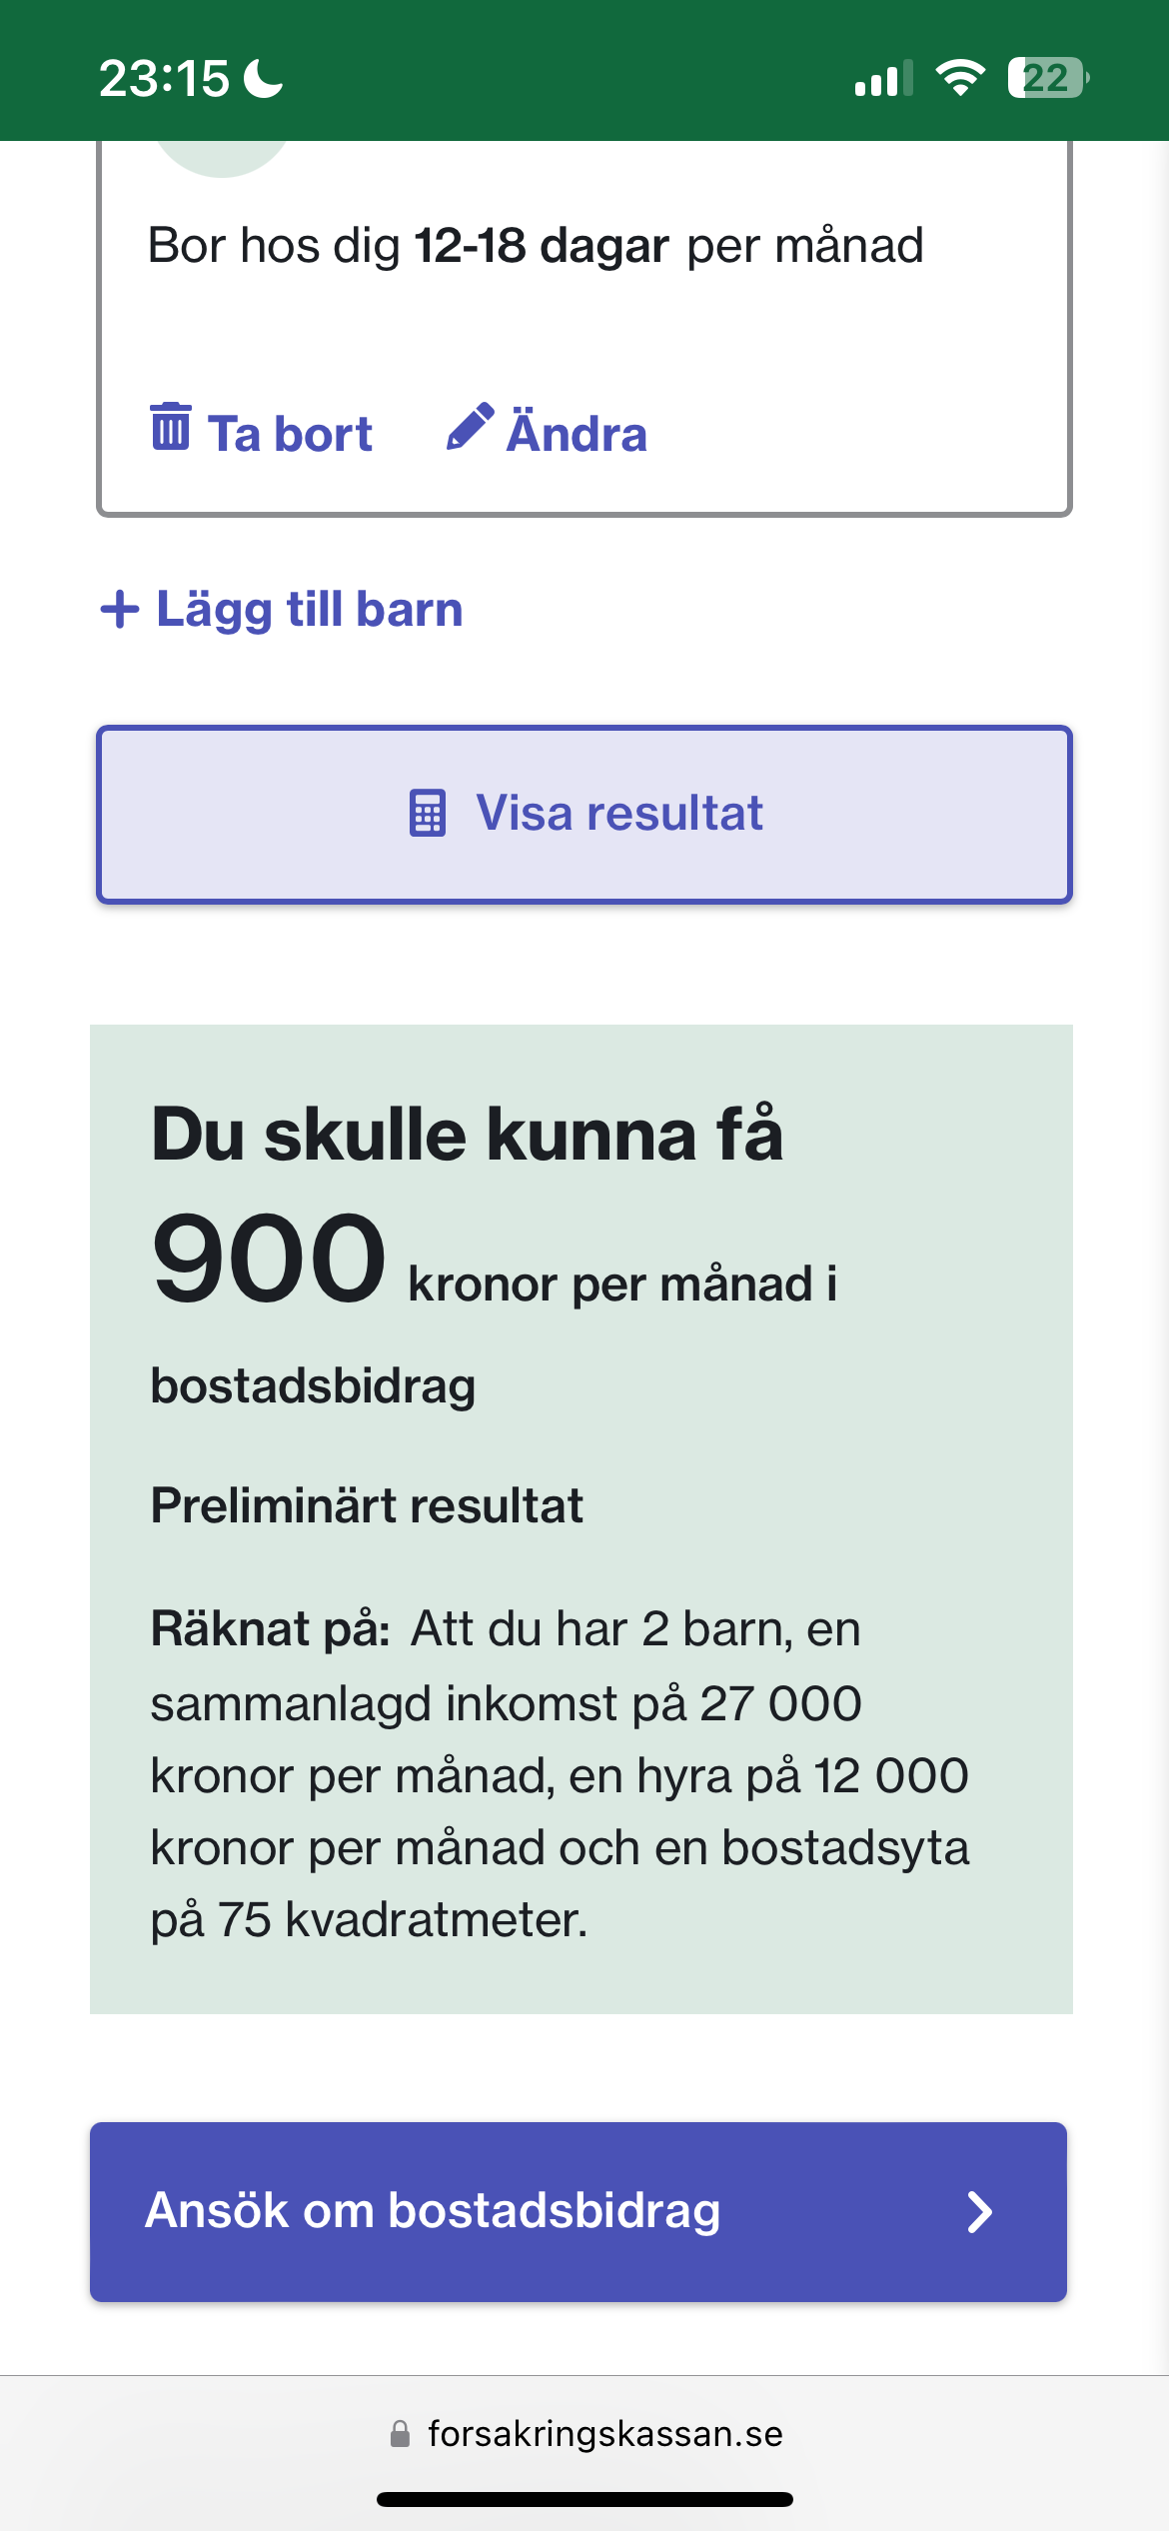Screen dimensions: 1169x2531
Task: Tap the moon Do Not Disturb icon
Action: (264, 78)
